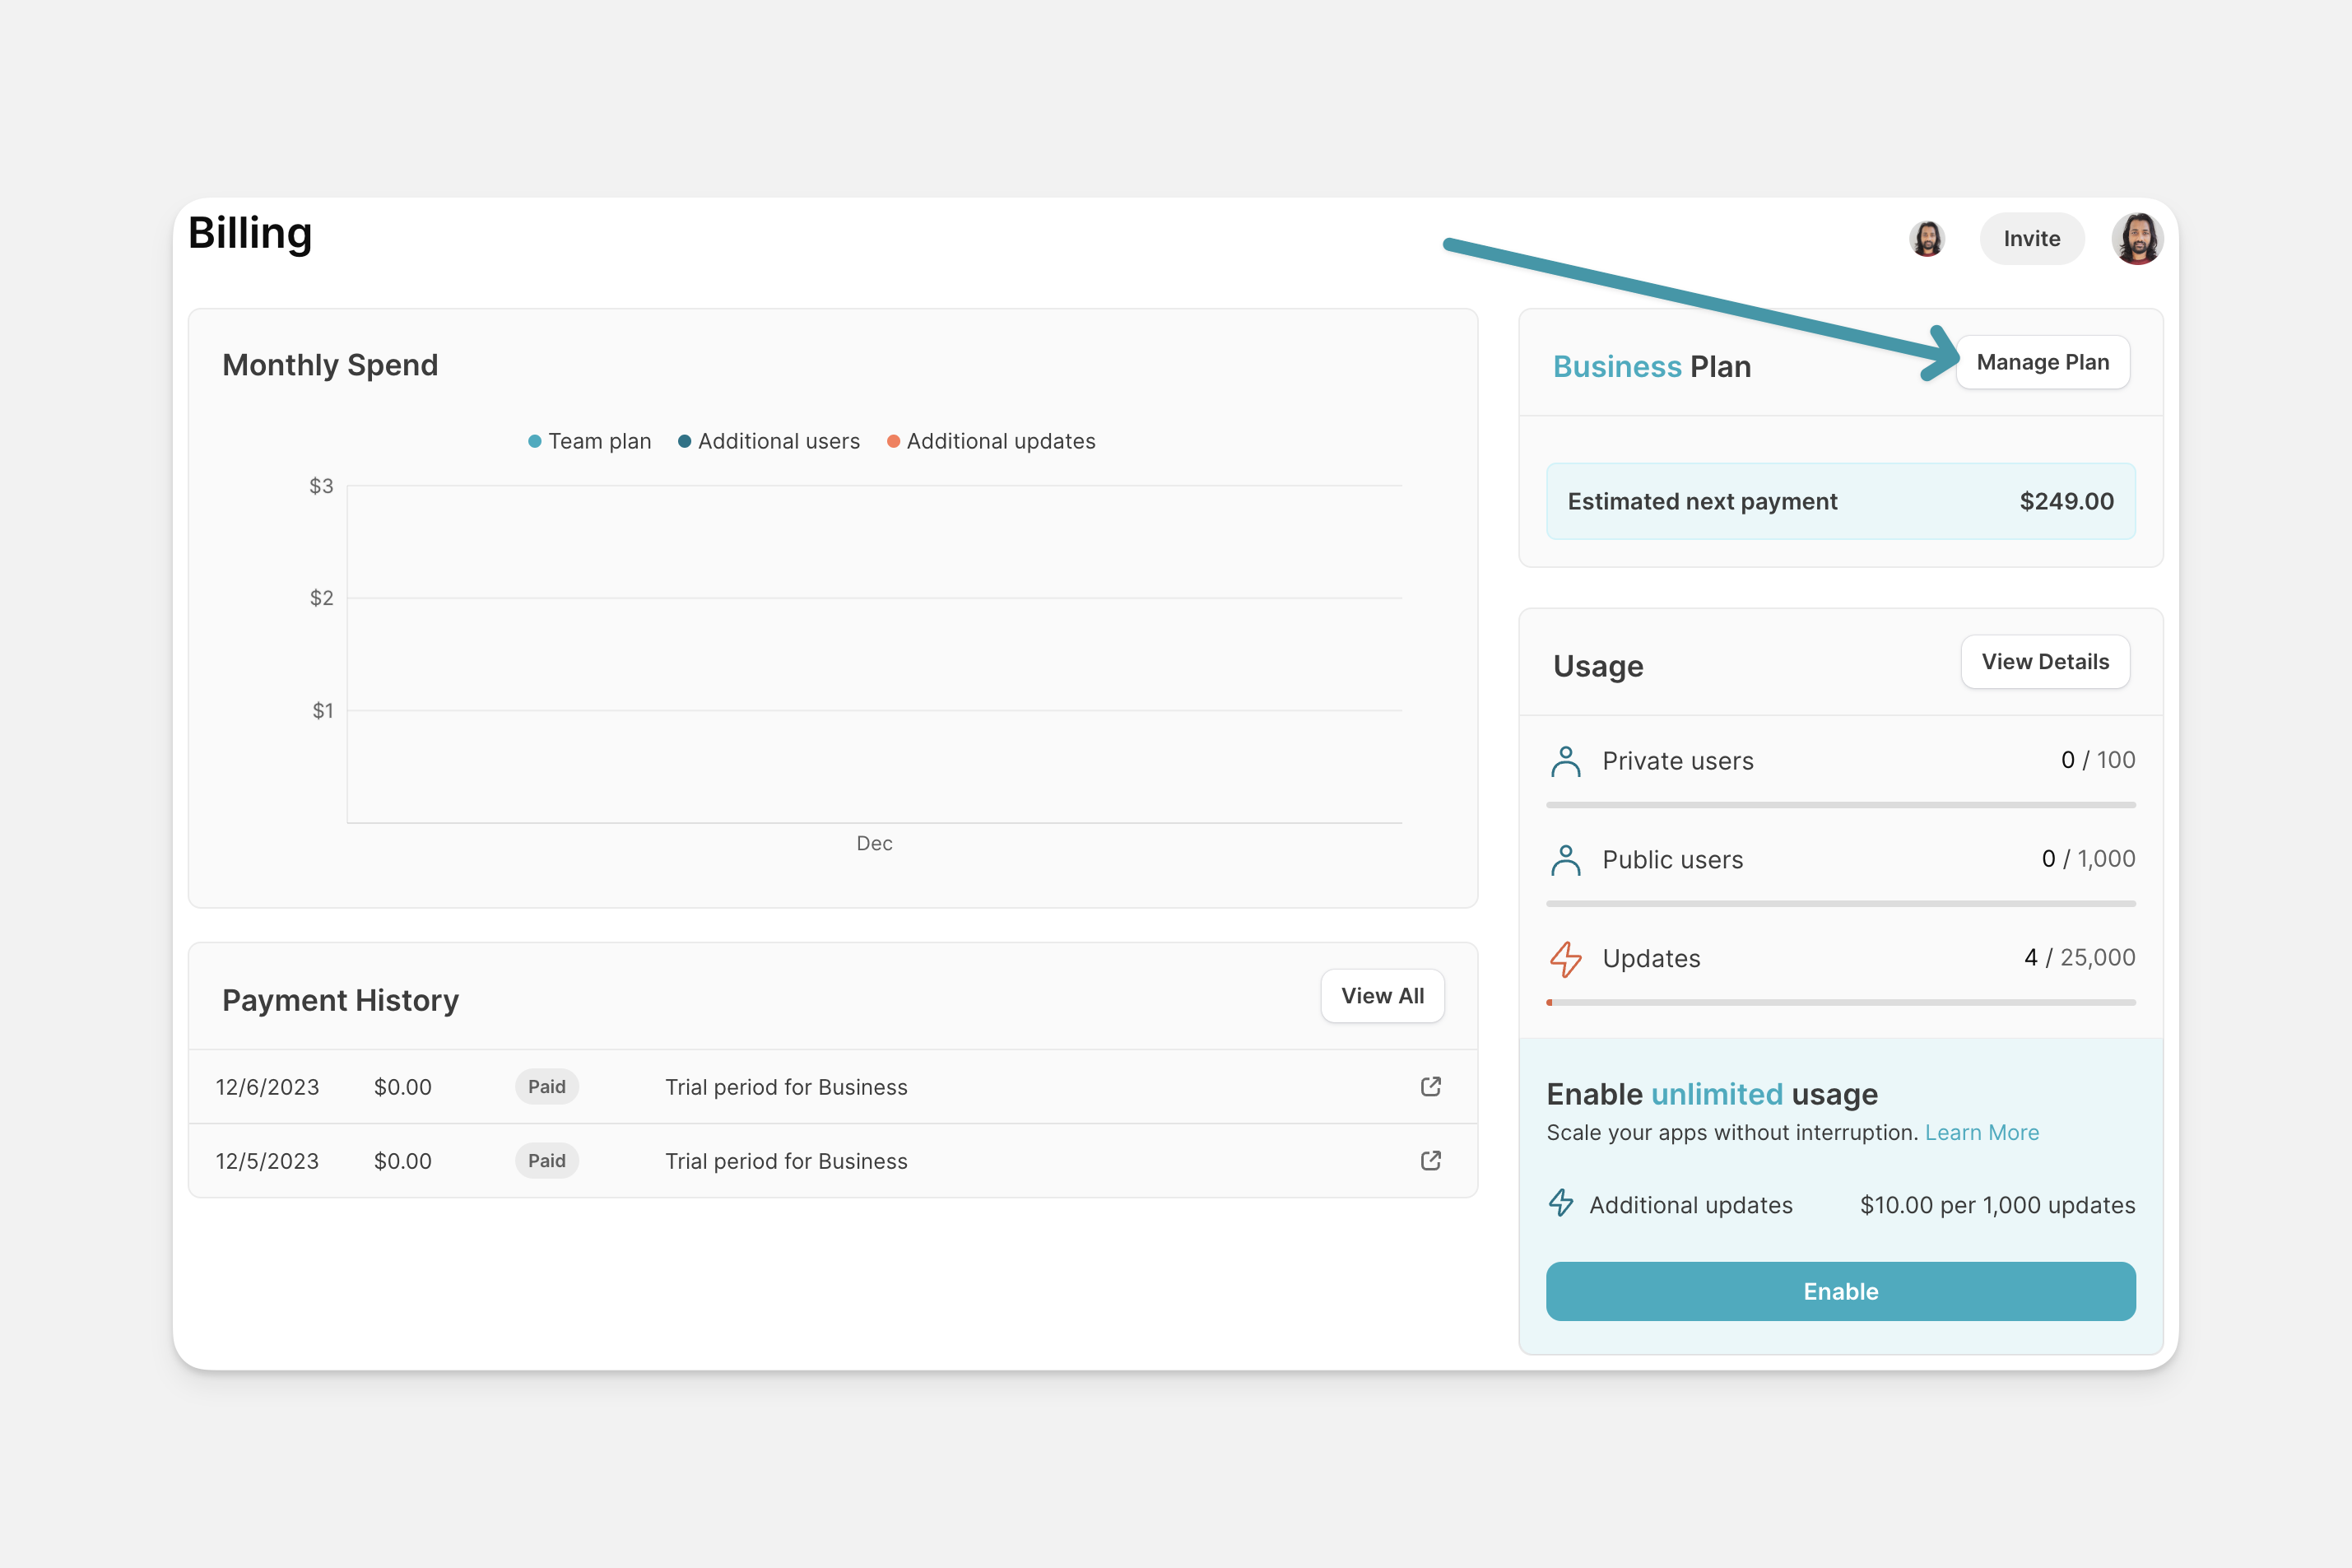Click the Paid badge for 12/6/2023

point(546,1087)
